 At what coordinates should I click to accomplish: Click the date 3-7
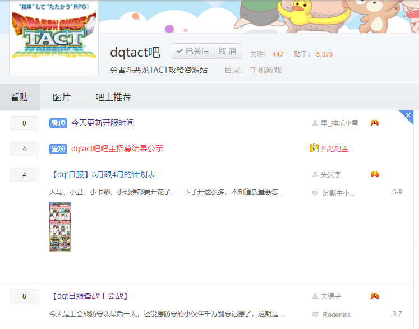point(397,313)
